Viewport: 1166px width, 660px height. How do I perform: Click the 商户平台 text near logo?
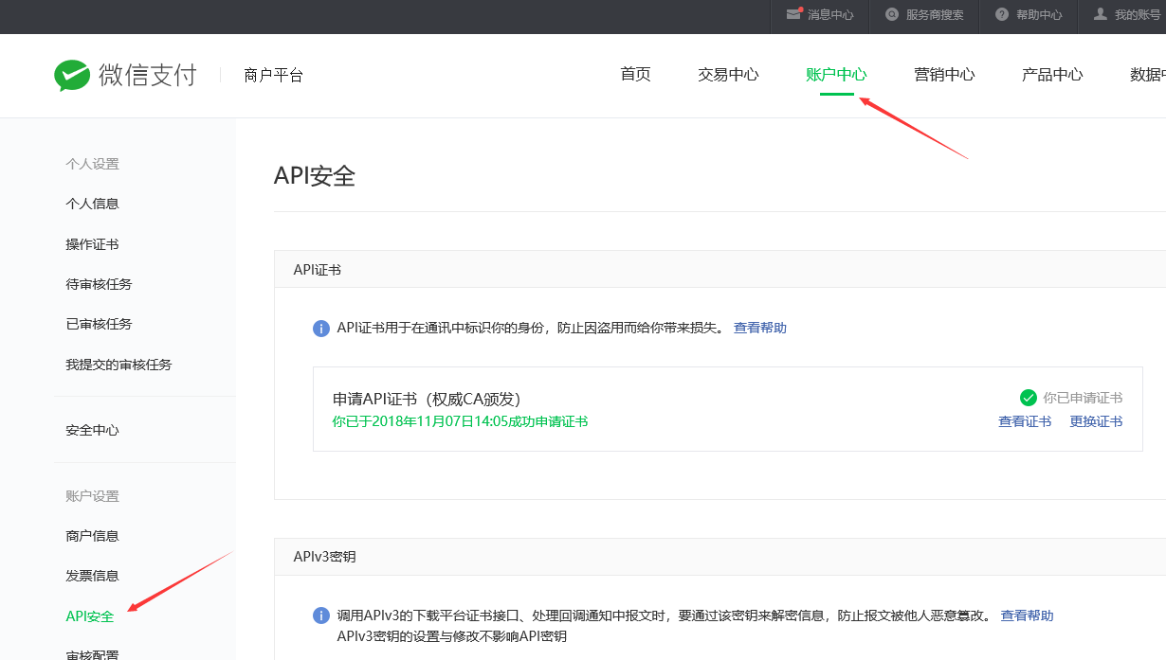pos(273,76)
